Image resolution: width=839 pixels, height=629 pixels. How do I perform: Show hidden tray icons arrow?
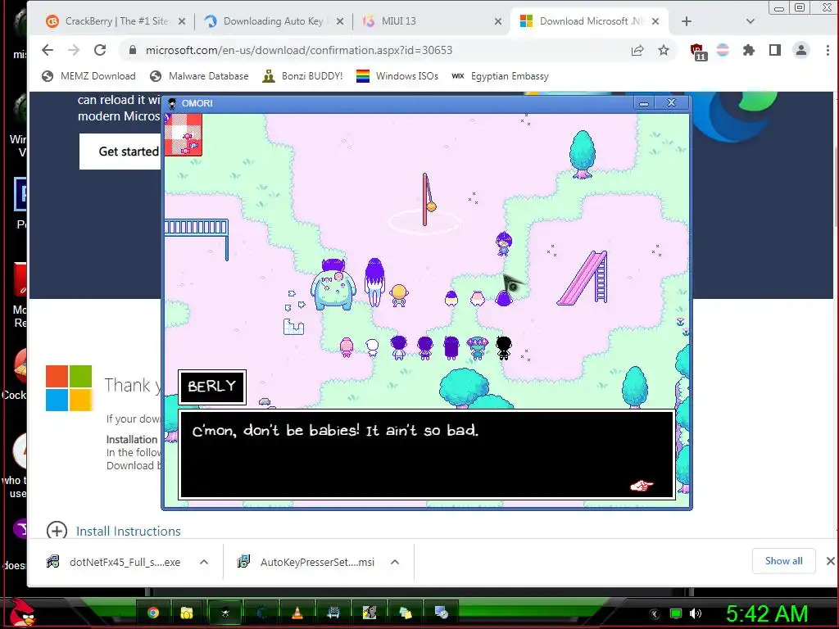tap(655, 613)
